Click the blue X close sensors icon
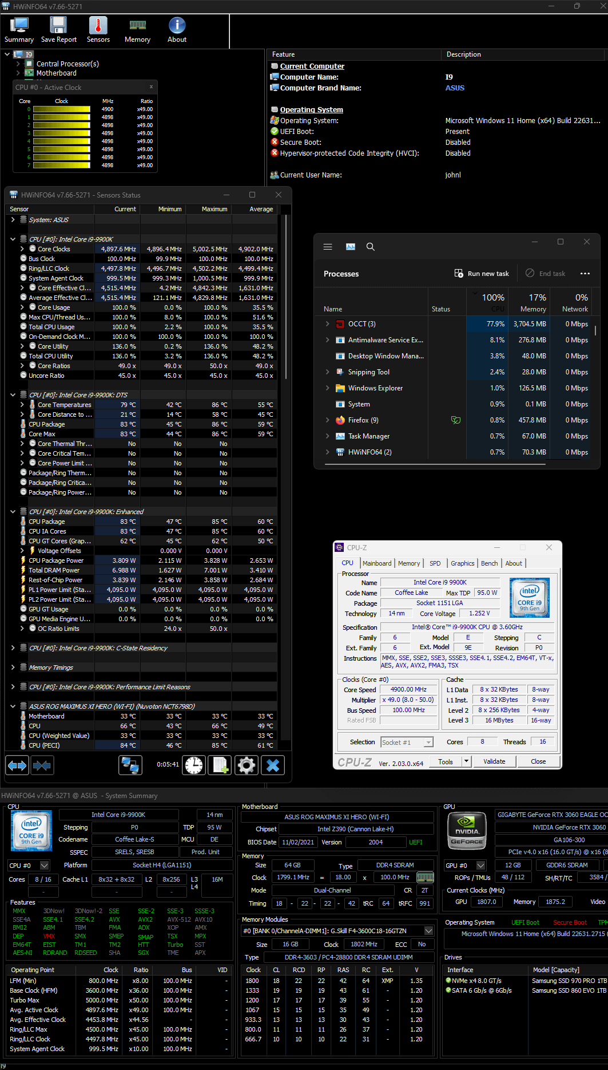608x1070 pixels. pos(273,765)
